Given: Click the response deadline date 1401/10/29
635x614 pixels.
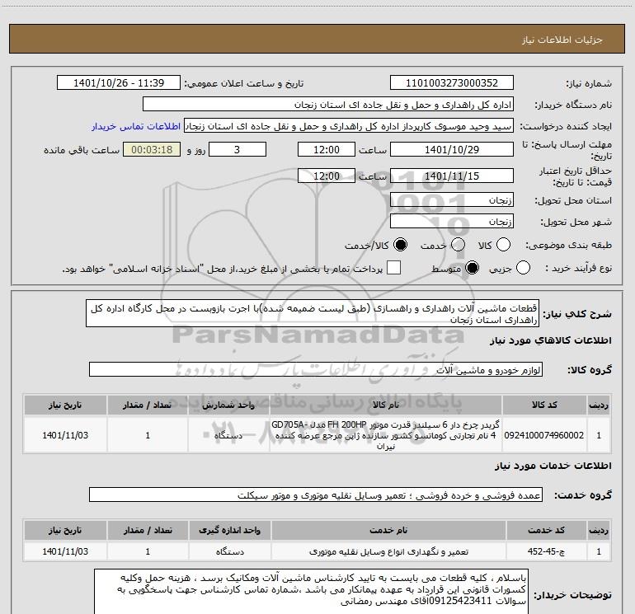Looking at the screenshot, I should 452,149.
